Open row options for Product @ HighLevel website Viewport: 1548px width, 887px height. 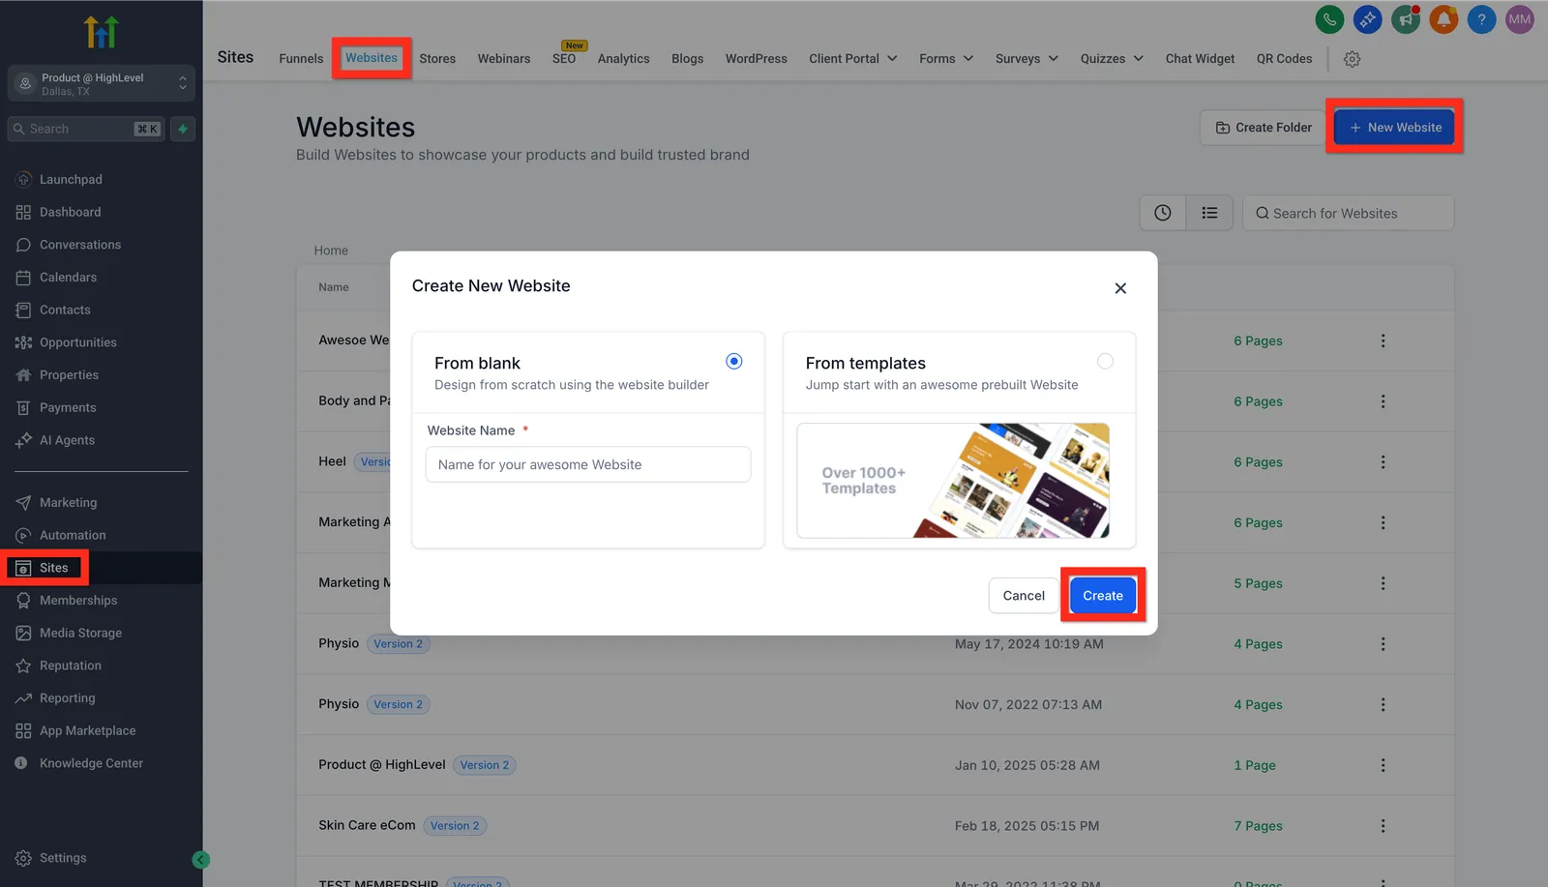[1383, 765]
